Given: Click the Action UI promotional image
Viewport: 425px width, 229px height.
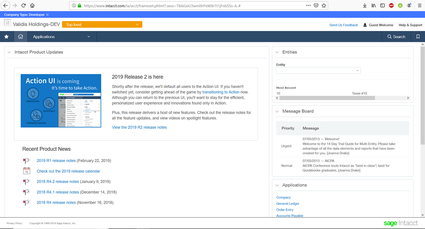Looking at the screenshot, I should (61, 101).
